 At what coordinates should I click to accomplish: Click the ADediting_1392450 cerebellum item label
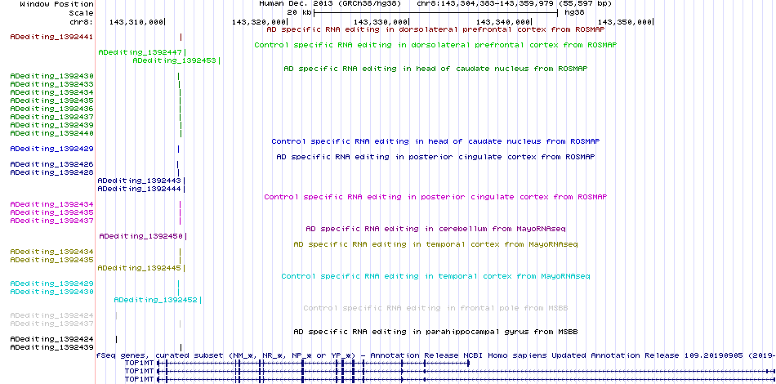141,236
